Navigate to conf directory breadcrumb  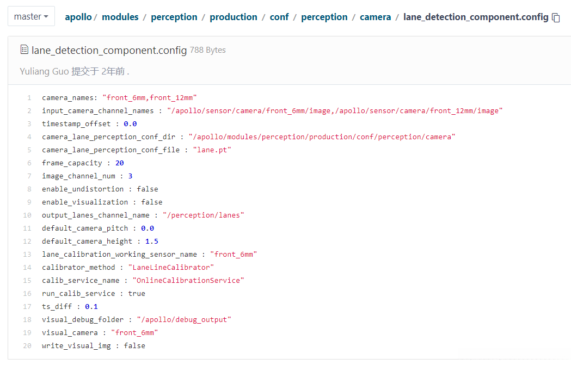pyautogui.click(x=279, y=17)
